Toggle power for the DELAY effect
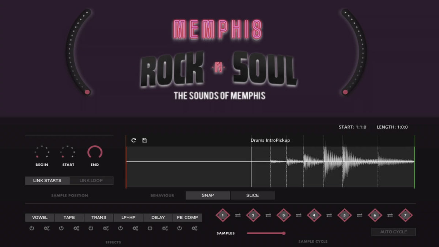Image resolution: width=439 pixels, height=247 pixels. (150, 228)
